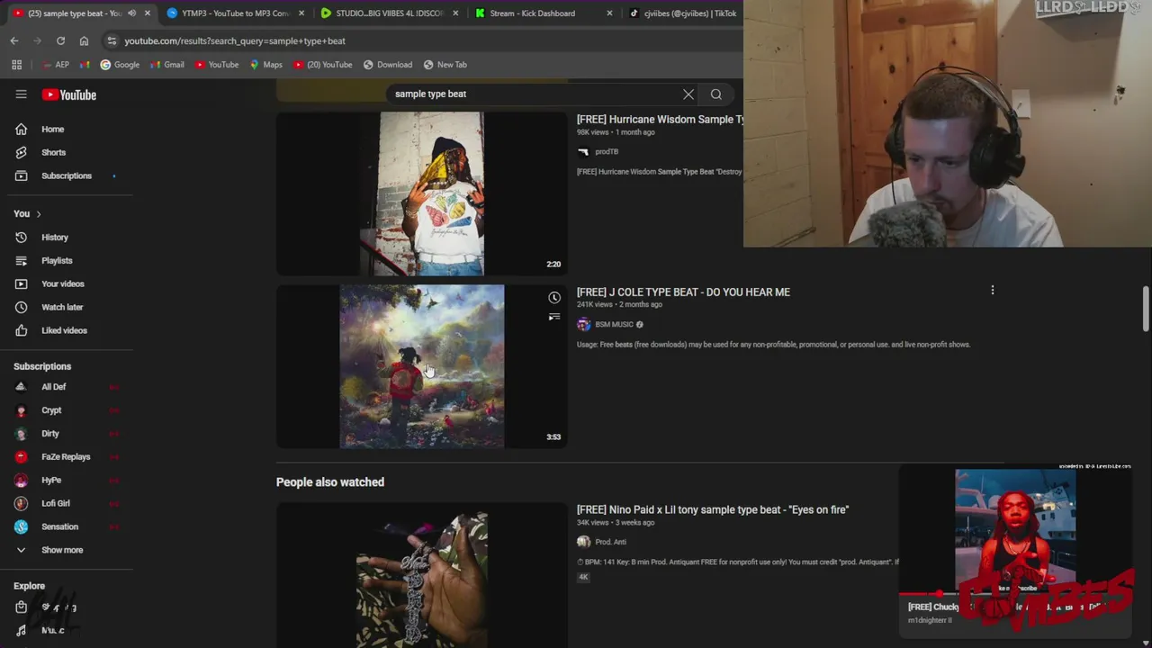
Task: Click the Prod. Anti channel avatar
Action: click(584, 543)
